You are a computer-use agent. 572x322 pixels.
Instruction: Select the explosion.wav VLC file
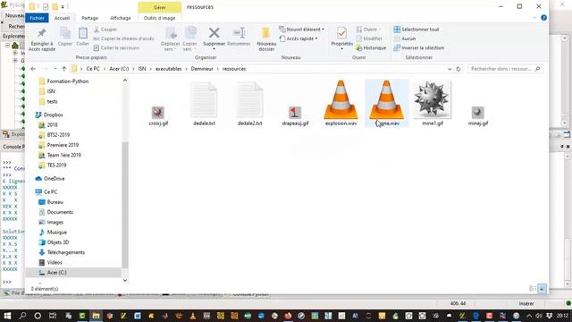(341, 103)
